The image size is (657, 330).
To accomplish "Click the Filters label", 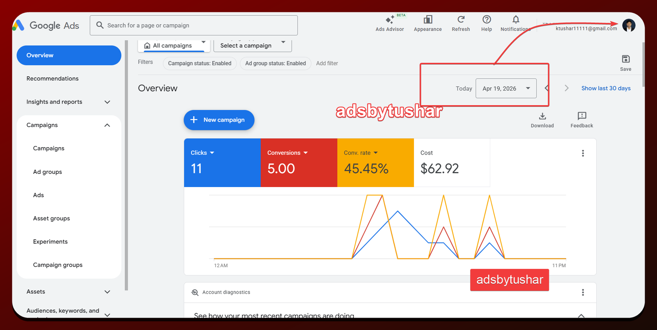I will 145,62.
